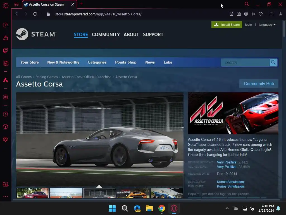Viewport: 286px width, 215px height.
Task: Open Categories menu
Action: pos(97,62)
